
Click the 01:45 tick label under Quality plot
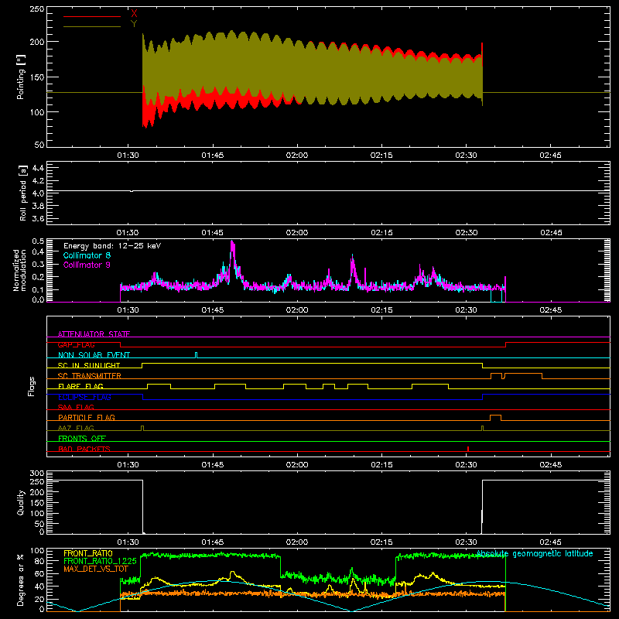tap(212, 542)
